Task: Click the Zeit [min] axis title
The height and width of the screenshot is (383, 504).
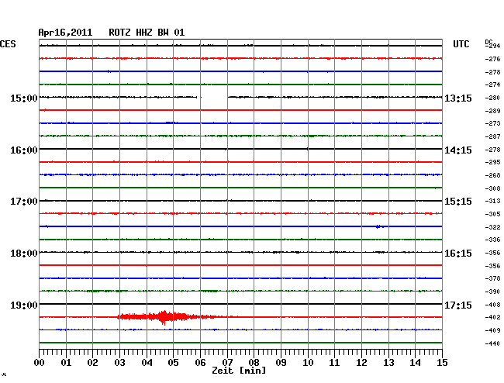Action: [239, 371]
